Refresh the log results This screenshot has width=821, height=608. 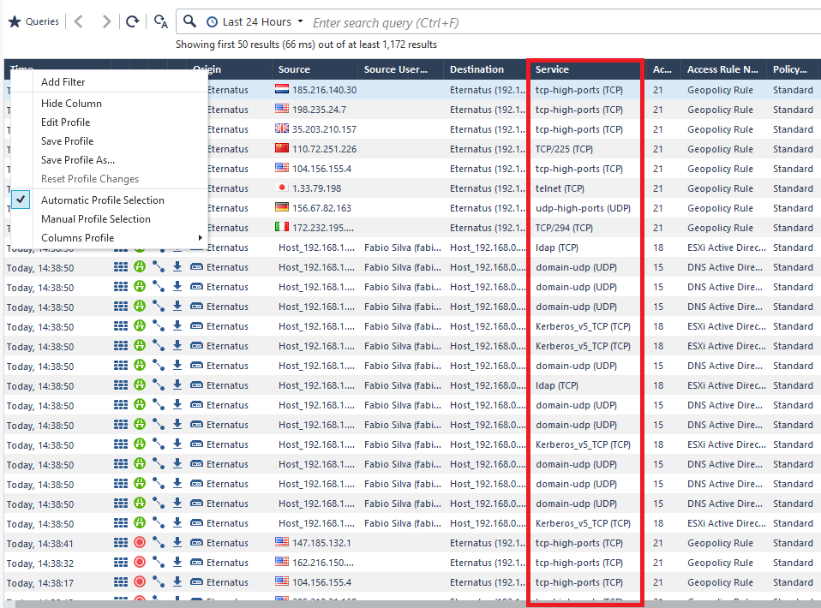132,21
